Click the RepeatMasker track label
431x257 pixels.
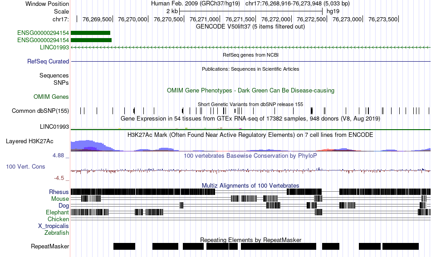[x=50, y=246]
